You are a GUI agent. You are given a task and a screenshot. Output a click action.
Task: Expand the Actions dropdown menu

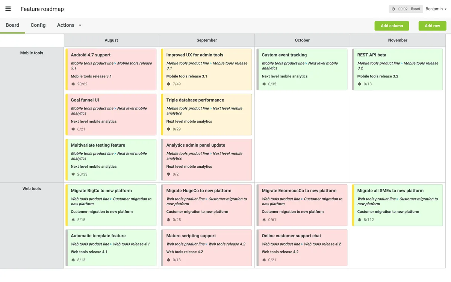69,25
